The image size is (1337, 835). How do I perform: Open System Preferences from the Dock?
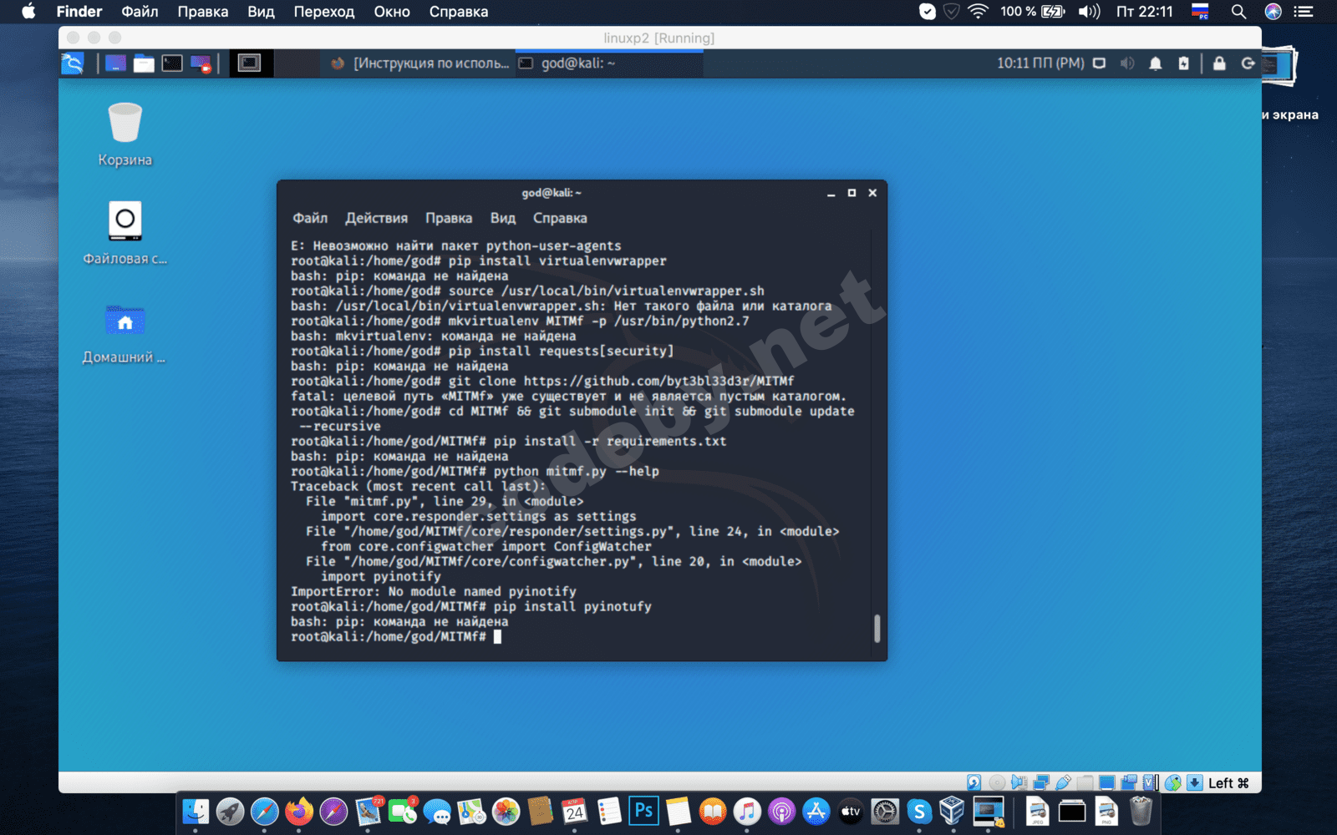[x=885, y=811]
